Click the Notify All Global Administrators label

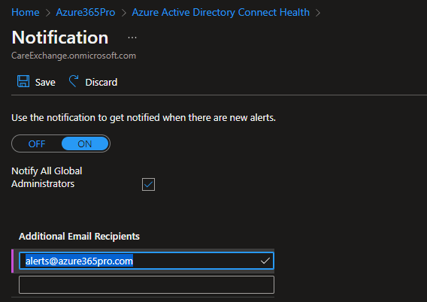coord(47,177)
